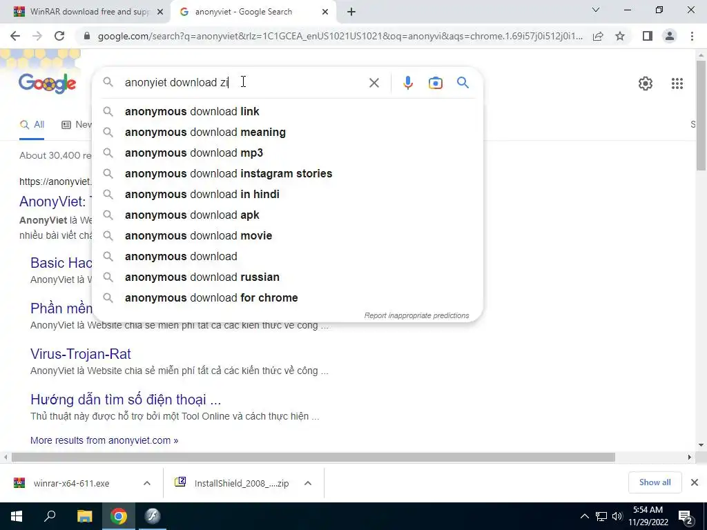Switch to the WinRAR download tab
The width and height of the screenshot is (707, 530).
(x=89, y=12)
